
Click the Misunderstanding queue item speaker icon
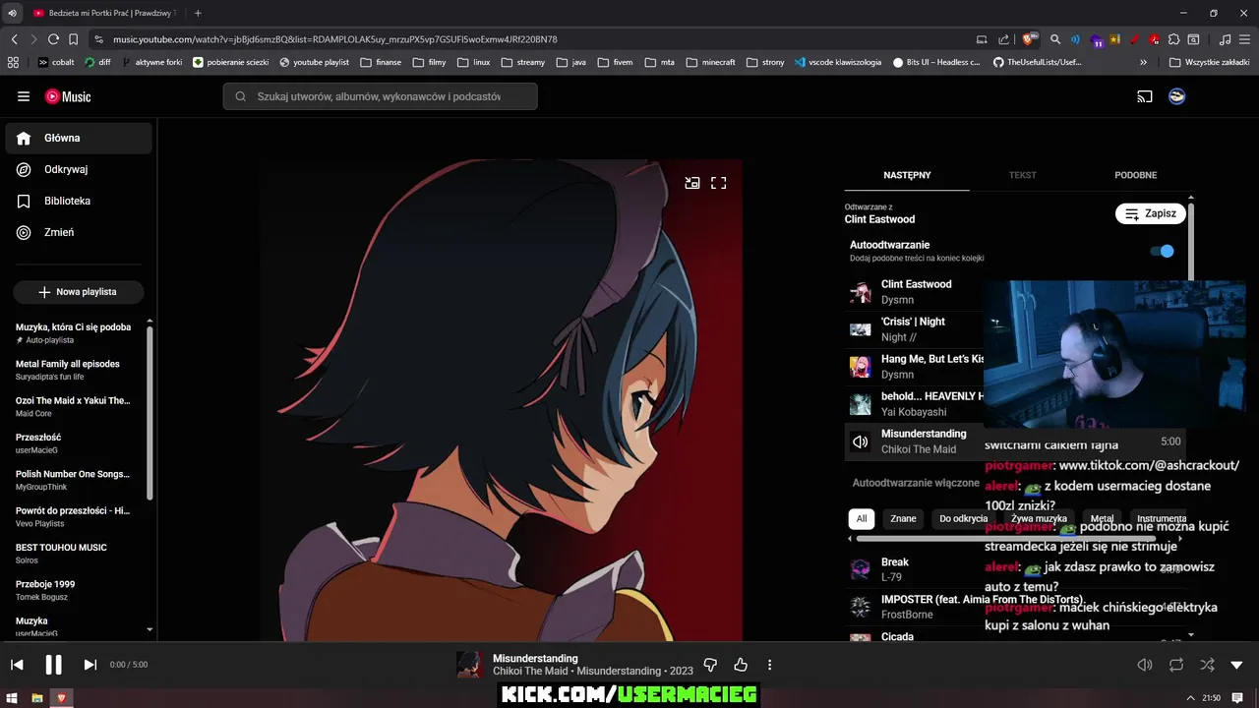[x=861, y=442]
